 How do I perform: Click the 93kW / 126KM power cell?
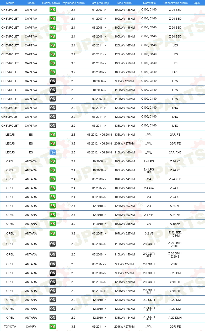point(125,81)
